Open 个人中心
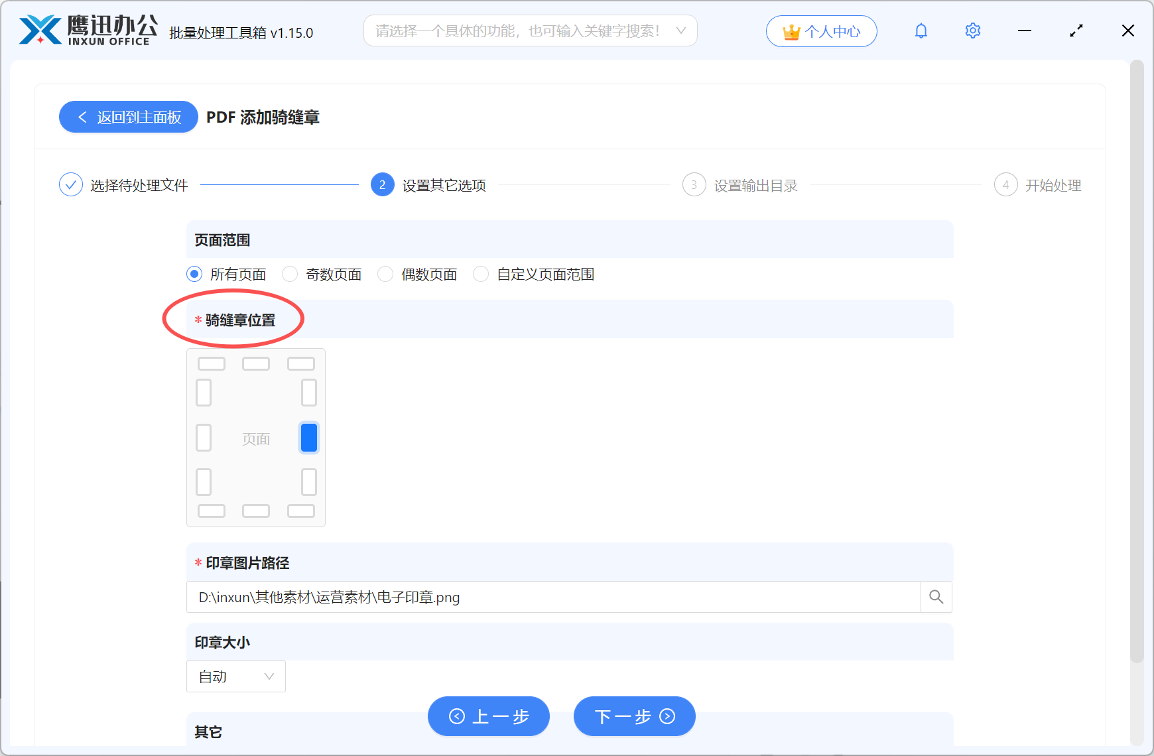This screenshot has height=756, width=1154. tap(822, 31)
